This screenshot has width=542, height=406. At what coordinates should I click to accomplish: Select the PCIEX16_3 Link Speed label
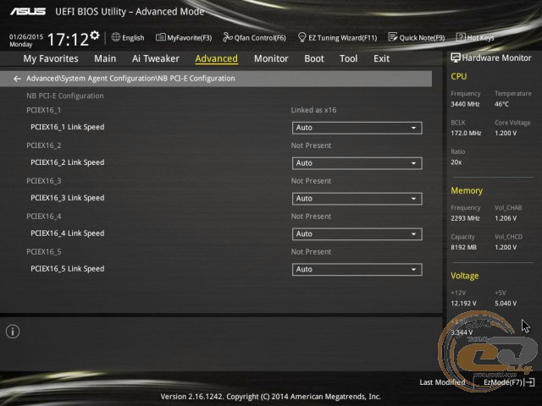click(68, 198)
